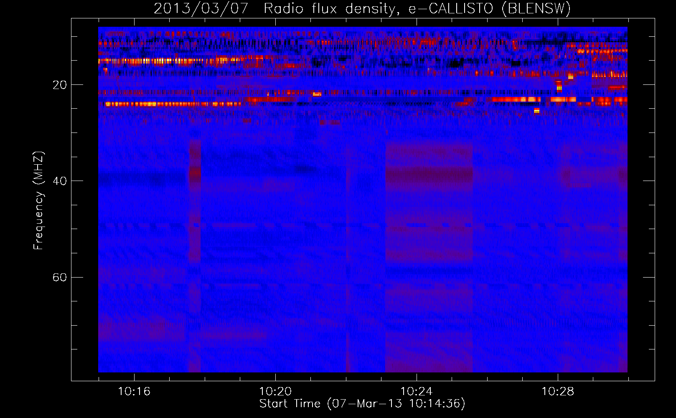Click the 10:16 time tick label
Viewport: 676px width, 418px height.
coord(134,392)
